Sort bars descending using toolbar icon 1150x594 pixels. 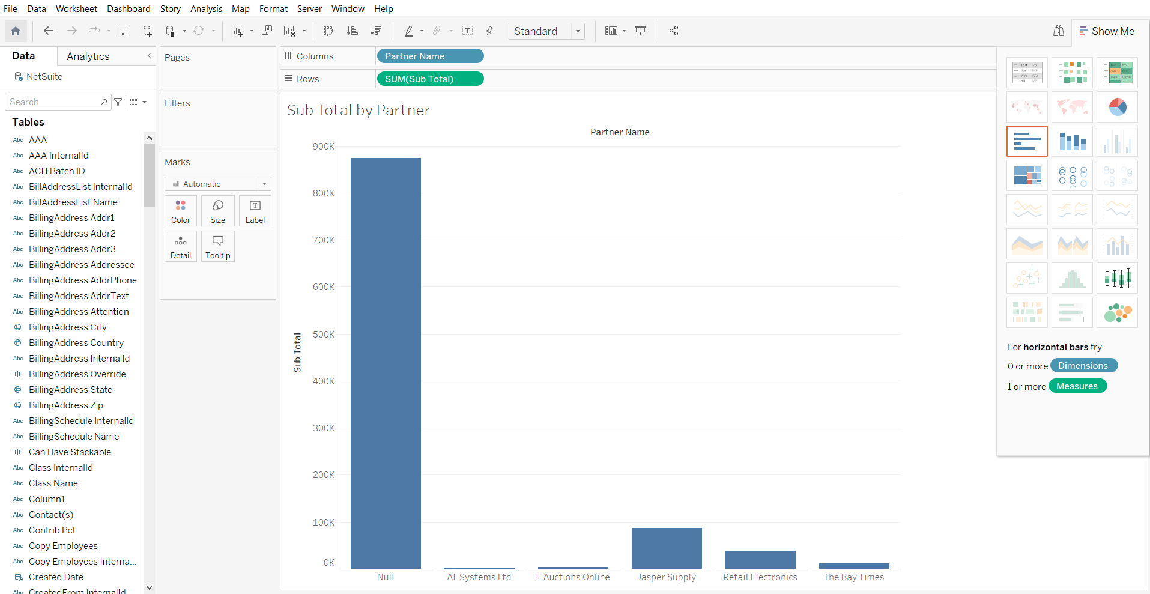[x=376, y=31]
